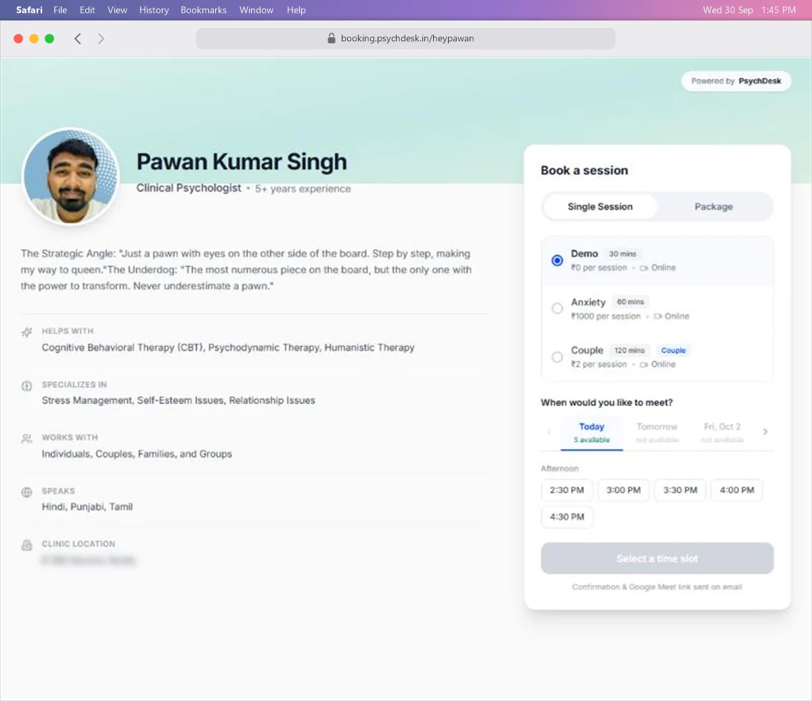
Task: Click the Stress Management specializations line
Action: pyautogui.click(x=179, y=401)
